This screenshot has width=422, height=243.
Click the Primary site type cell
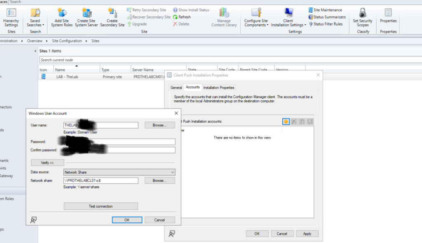pos(112,77)
